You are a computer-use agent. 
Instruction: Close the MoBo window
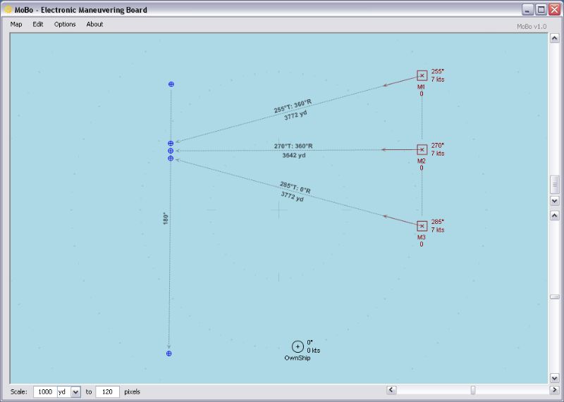coord(554,10)
